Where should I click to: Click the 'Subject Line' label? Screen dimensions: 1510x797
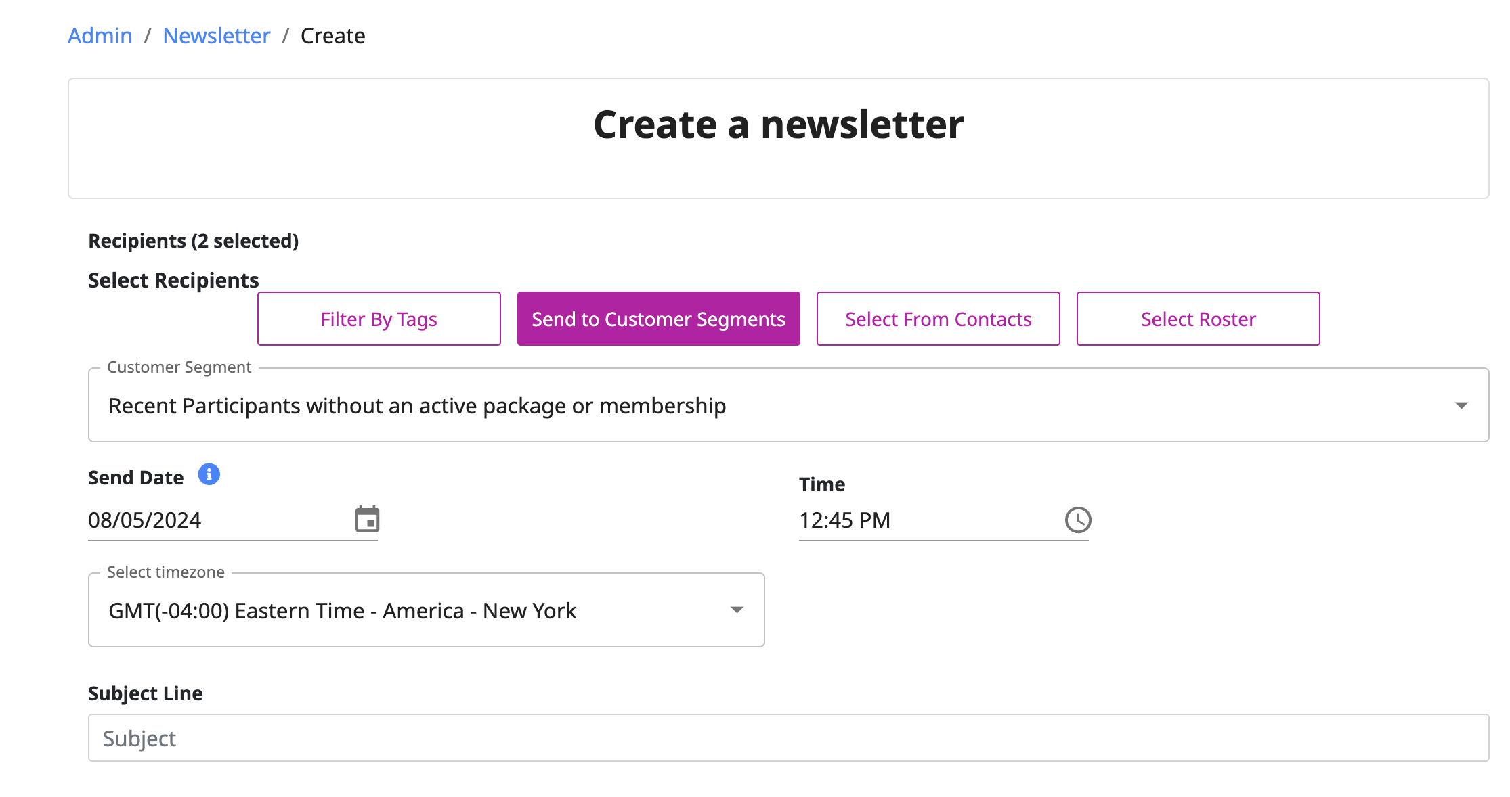pos(146,693)
